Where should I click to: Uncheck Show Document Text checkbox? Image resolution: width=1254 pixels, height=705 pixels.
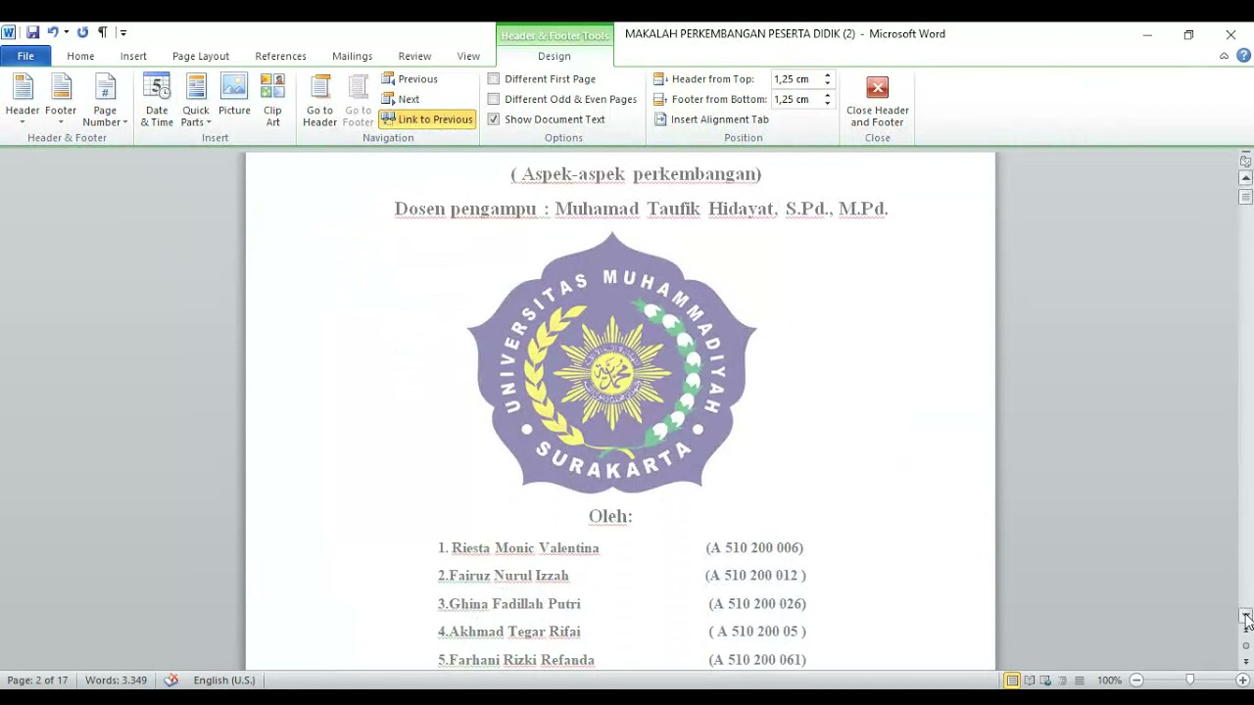click(494, 119)
